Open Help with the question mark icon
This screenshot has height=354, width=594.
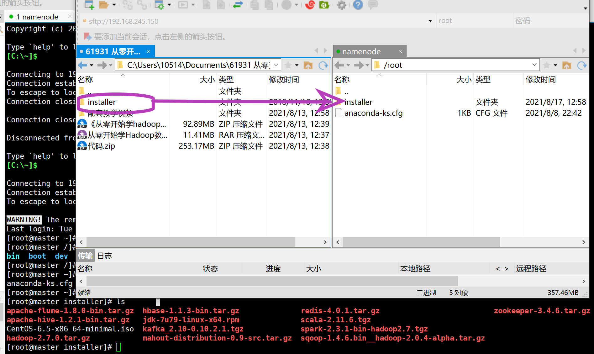[x=358, y=5]
